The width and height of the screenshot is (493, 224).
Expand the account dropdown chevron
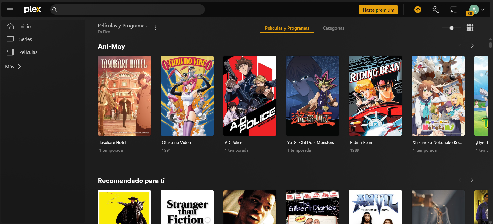click(483, 10)
